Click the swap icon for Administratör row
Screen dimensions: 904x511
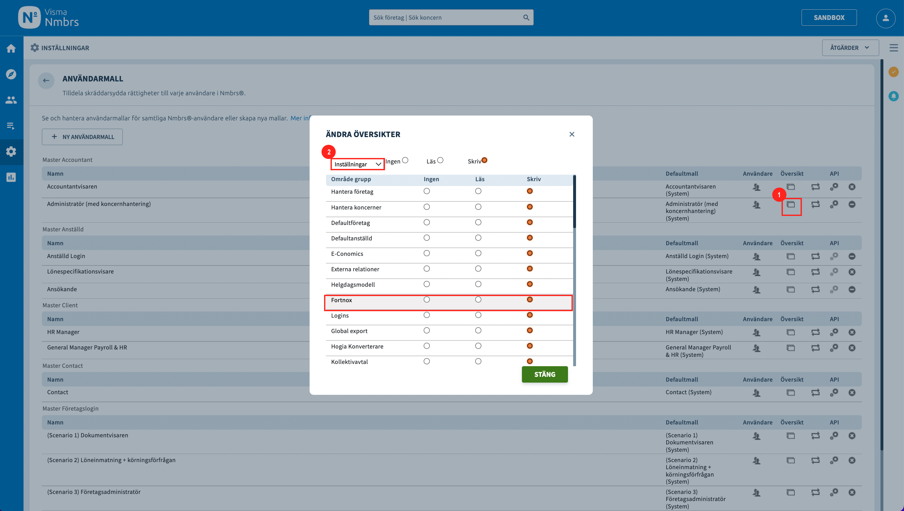815,204
